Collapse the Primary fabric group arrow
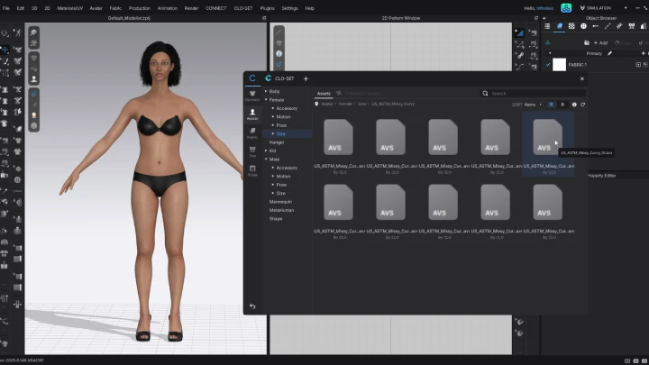Screen dimensions: 649x365 550,53
